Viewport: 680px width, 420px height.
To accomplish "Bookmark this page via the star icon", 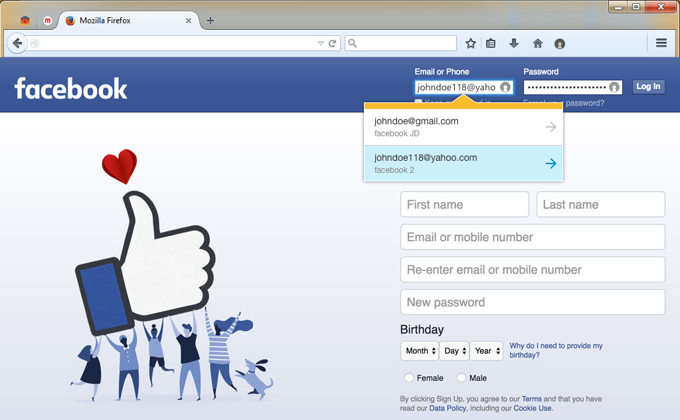I will [x=471, y=43].
